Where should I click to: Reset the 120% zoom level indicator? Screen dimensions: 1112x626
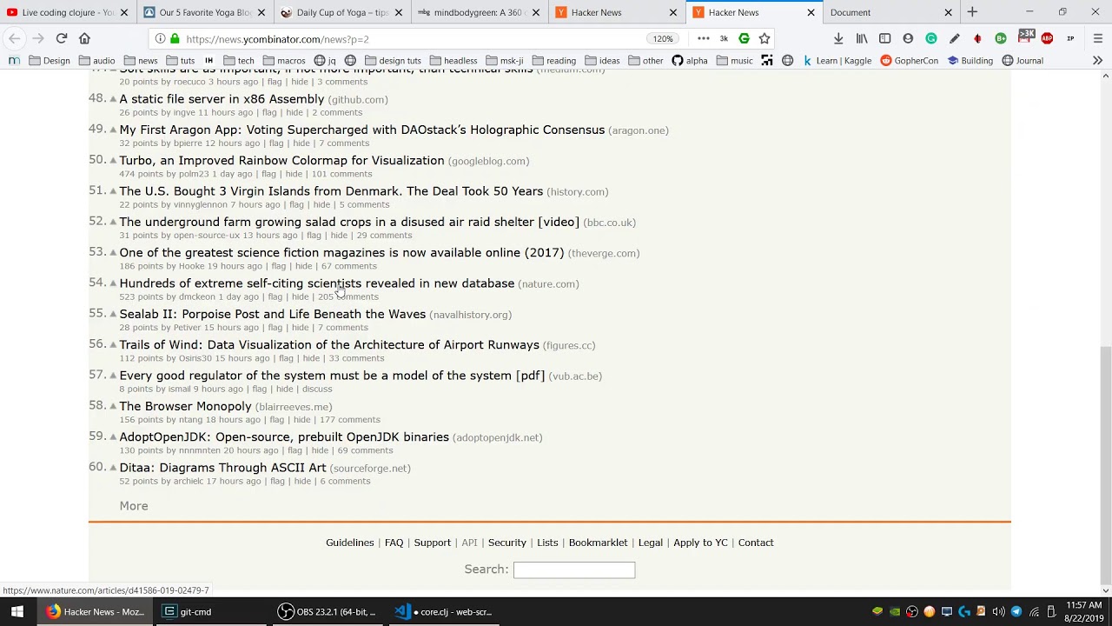click(x=663, y=39)
